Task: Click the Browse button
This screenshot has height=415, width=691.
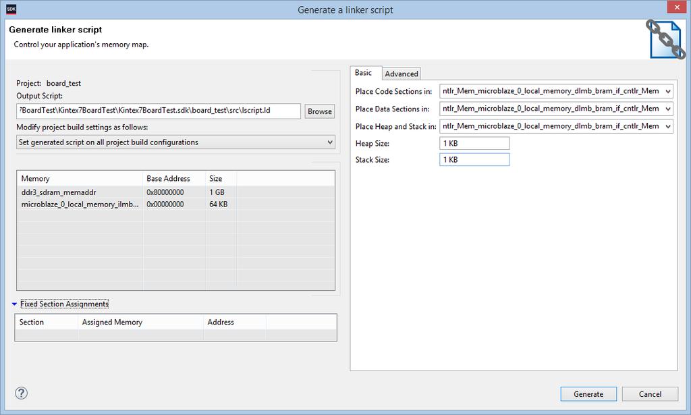Action: click(x=319, y=111)
